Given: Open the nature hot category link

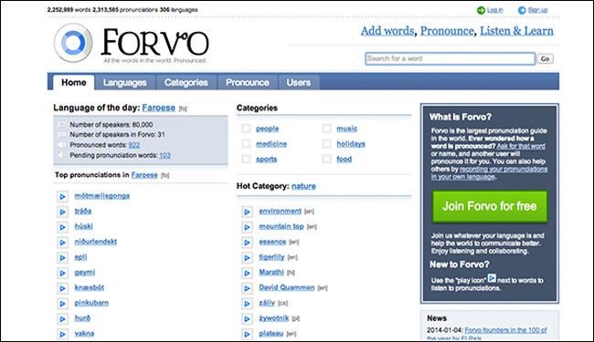Looking at the screenshot, I should click(x=303, y=186).
